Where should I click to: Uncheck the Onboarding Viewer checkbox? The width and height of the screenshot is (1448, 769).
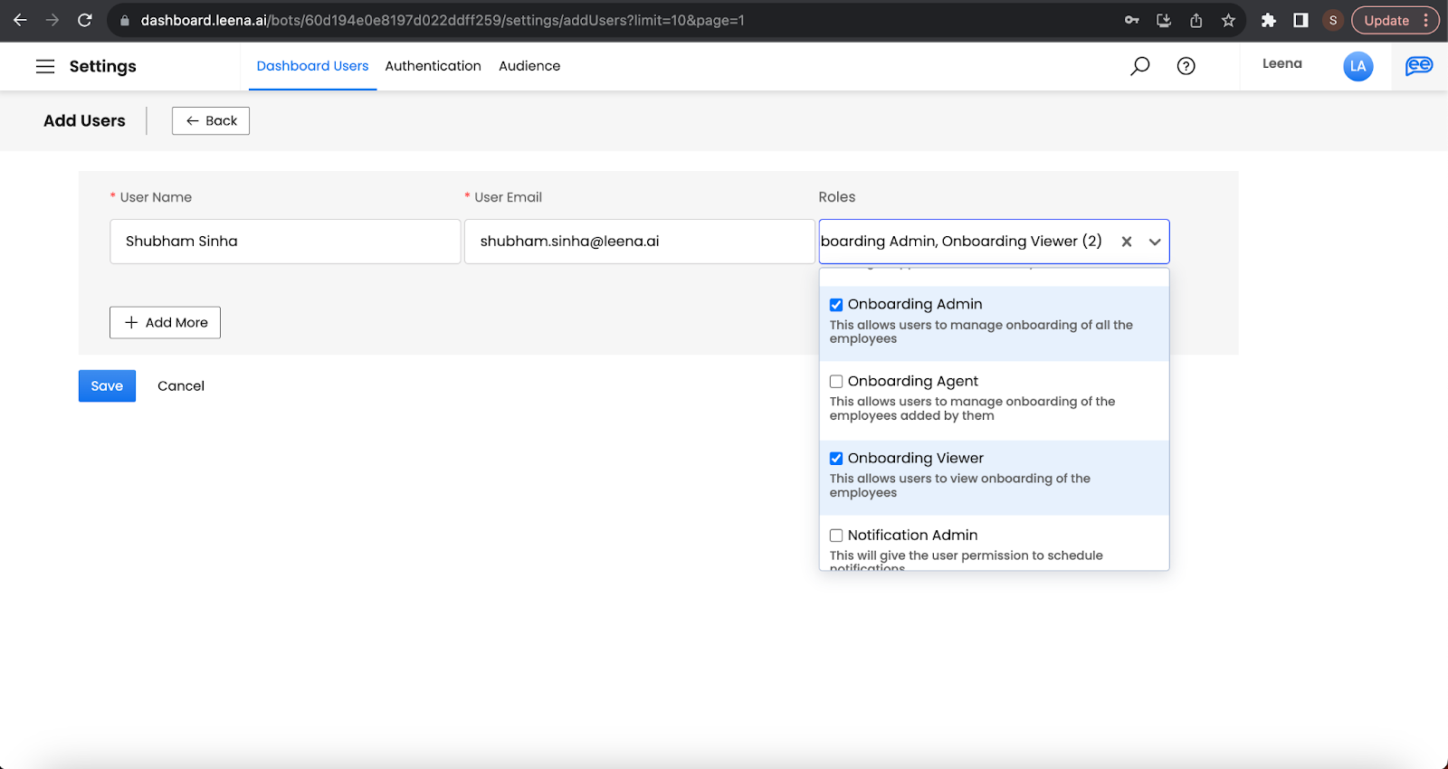pyautogui.click(x=836, y=459)
